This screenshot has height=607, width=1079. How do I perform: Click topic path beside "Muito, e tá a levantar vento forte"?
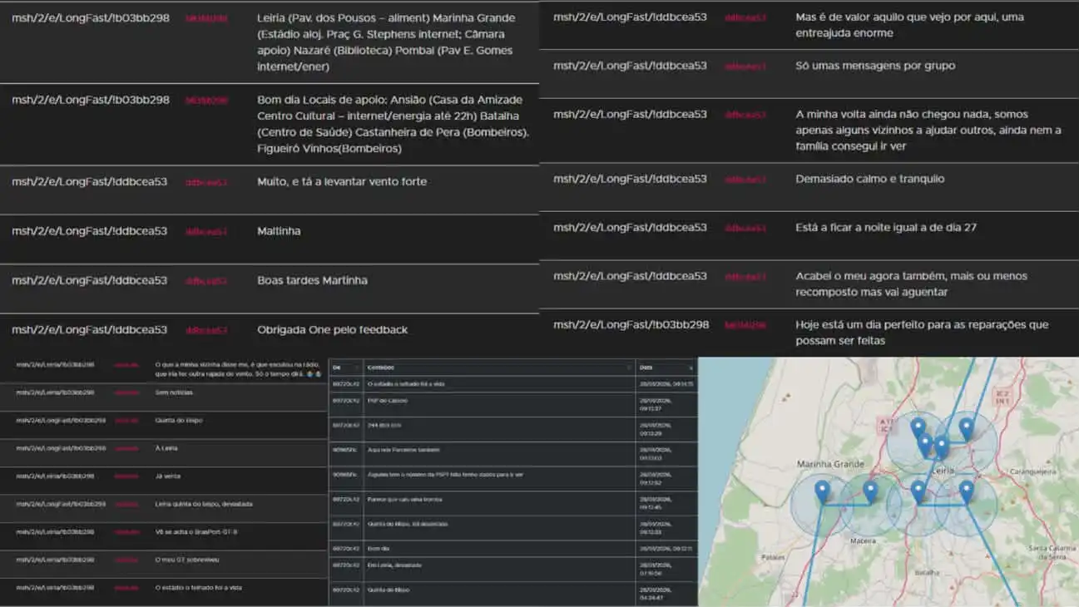(x=89, y=182)
